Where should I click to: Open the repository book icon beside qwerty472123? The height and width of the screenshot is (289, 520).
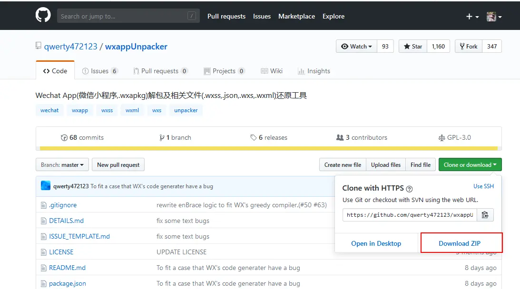[39, 46]
